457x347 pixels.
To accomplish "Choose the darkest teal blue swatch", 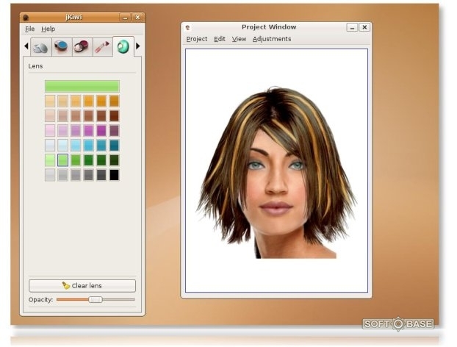I will [x=115, y=146].
